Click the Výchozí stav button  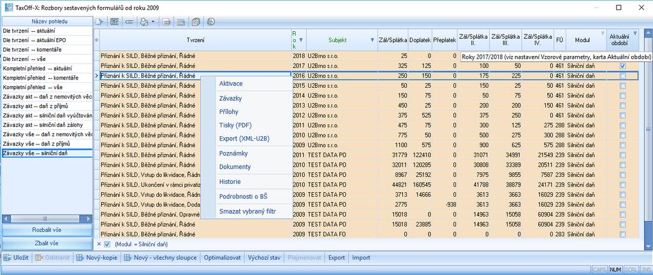coord(265,258)
